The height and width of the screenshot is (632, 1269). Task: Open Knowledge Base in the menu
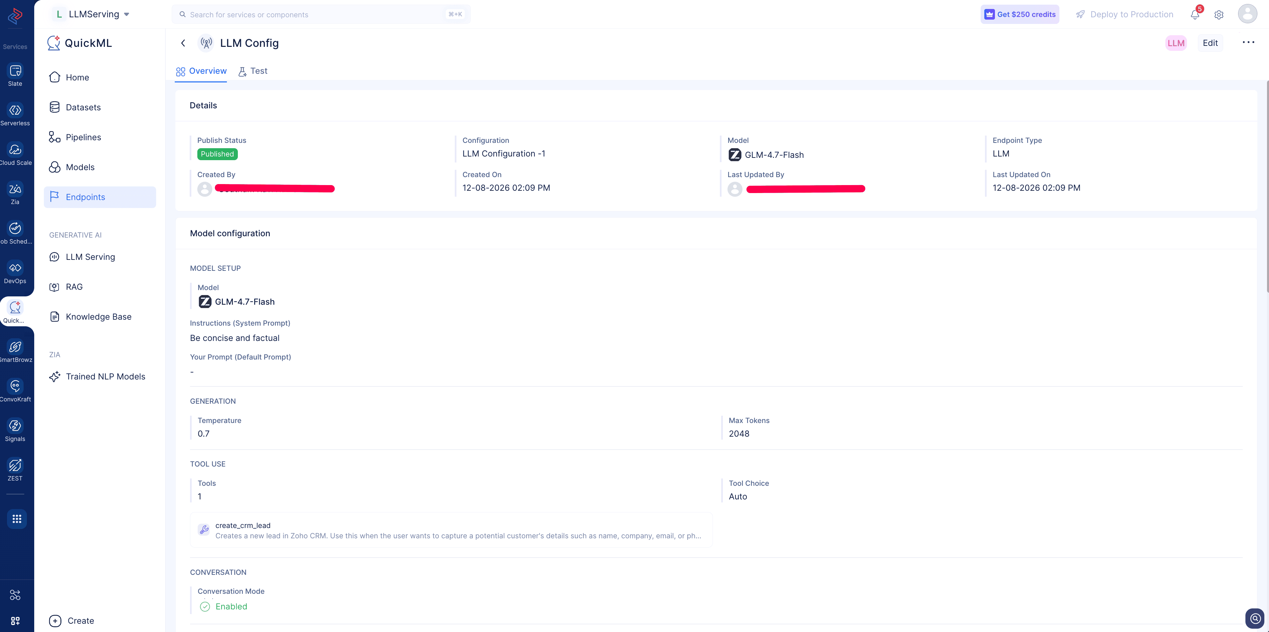tap(100, 317)
